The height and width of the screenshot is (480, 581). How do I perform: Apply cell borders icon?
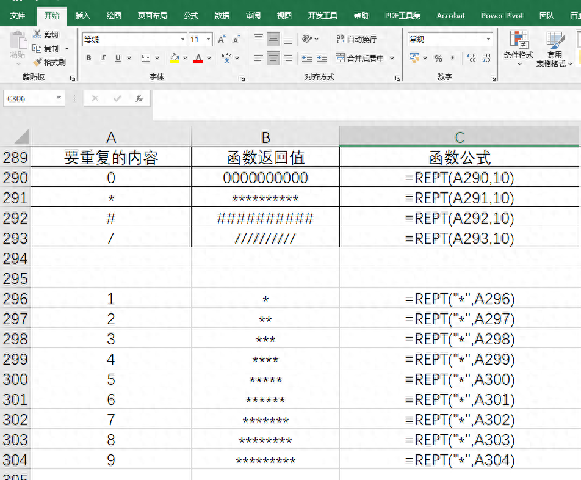coord(146,58)
